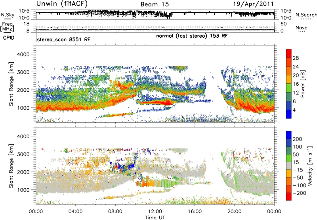Pick the red bottom segment of Velocity color bar
The width and height of the screenshot is (317, 220).
pos(289,197)
